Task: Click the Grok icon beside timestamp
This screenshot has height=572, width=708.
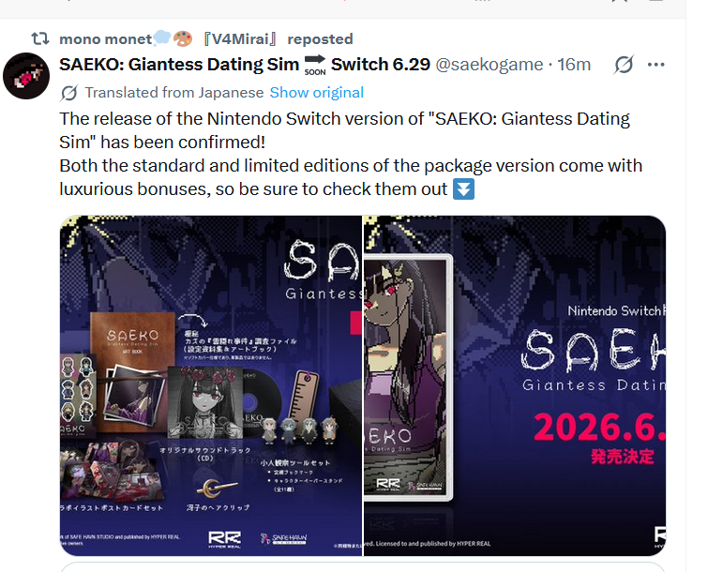Action: point(624,65)
